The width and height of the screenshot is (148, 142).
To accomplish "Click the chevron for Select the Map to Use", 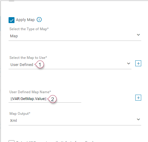I will coord(129,64).
